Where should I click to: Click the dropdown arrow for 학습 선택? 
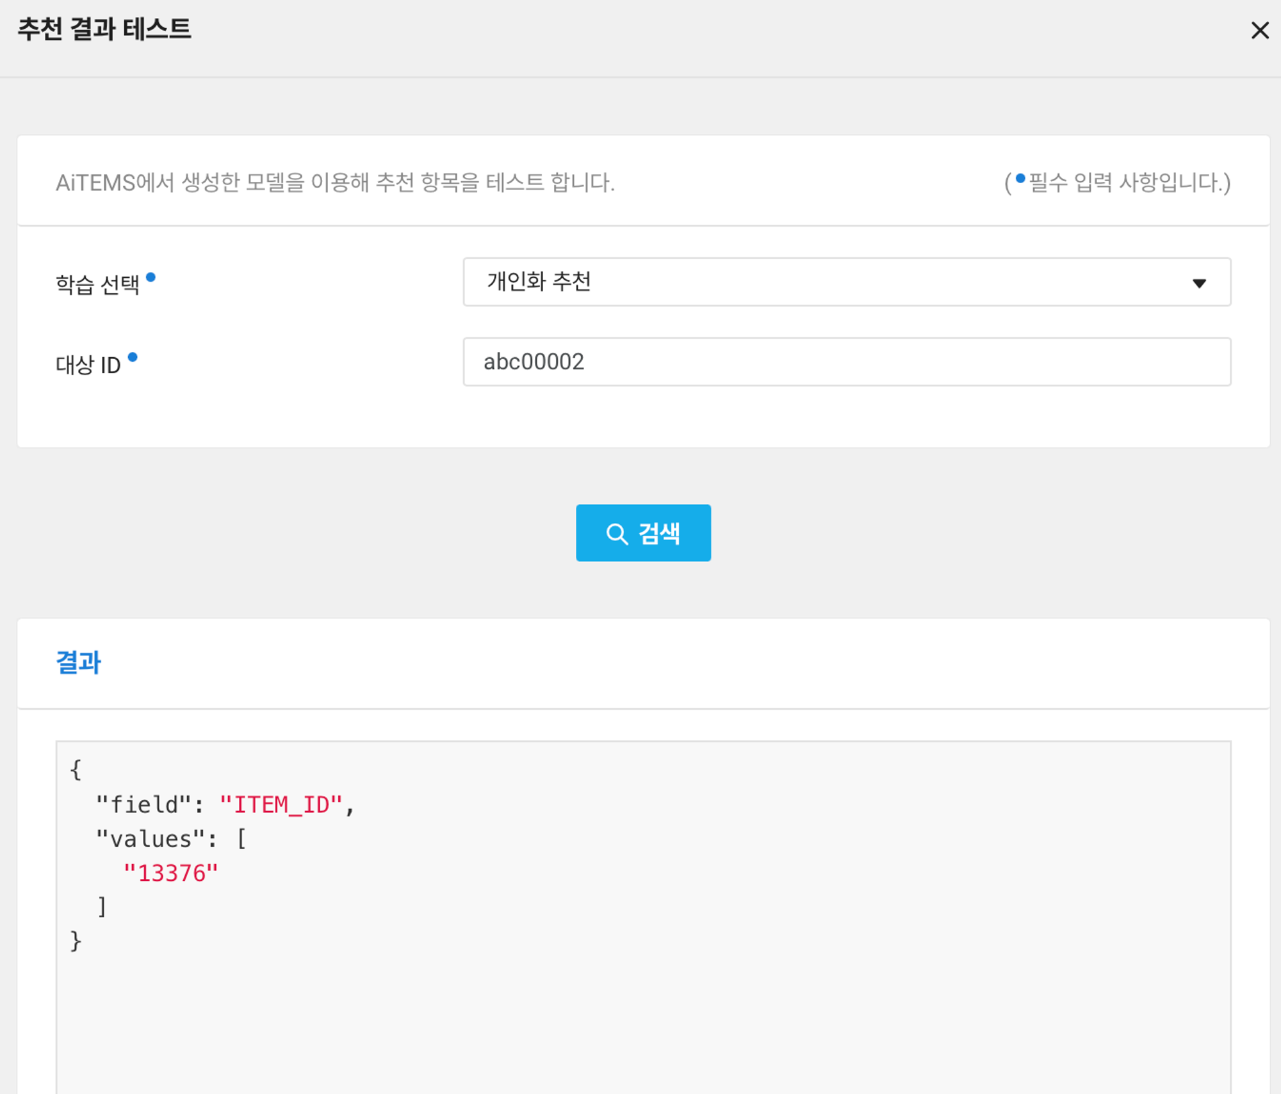click(x=1199, y=283)
